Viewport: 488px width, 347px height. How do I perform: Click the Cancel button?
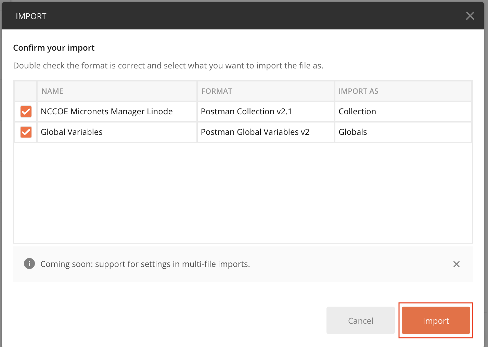point(360,320)
